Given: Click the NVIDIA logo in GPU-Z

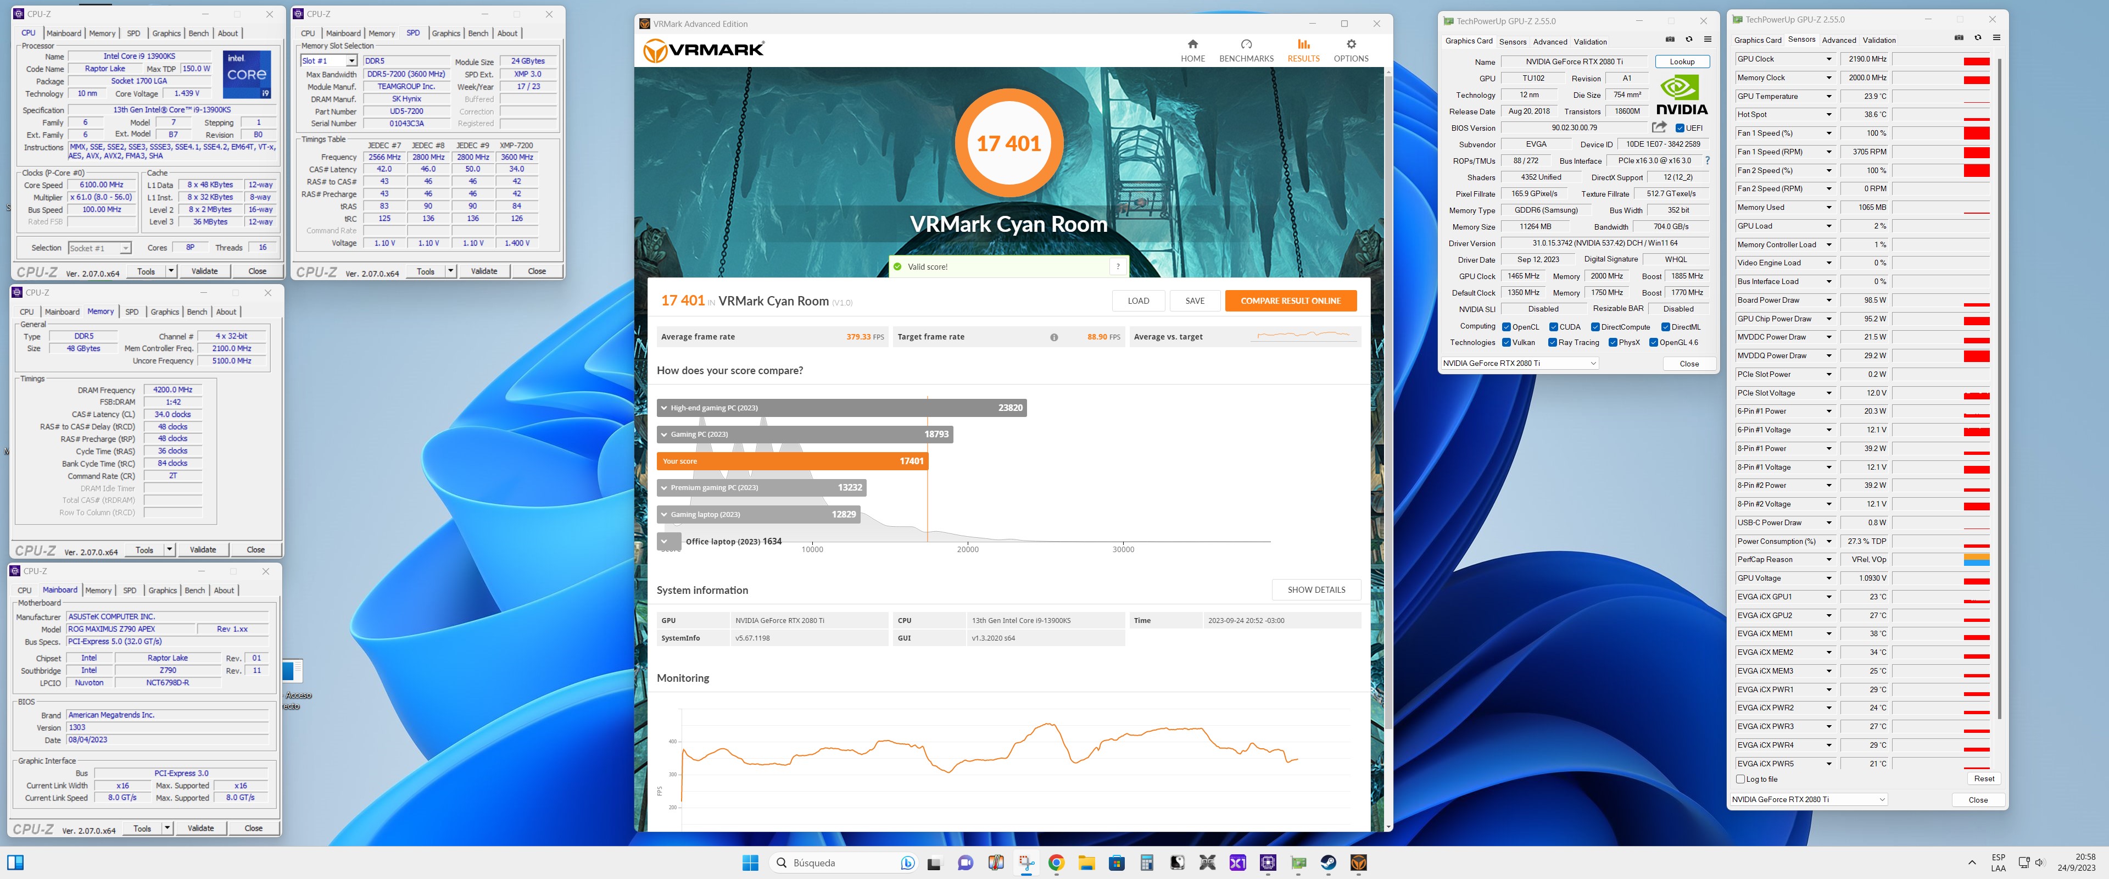Looking at the screenshot, I should coord(1681,95).
